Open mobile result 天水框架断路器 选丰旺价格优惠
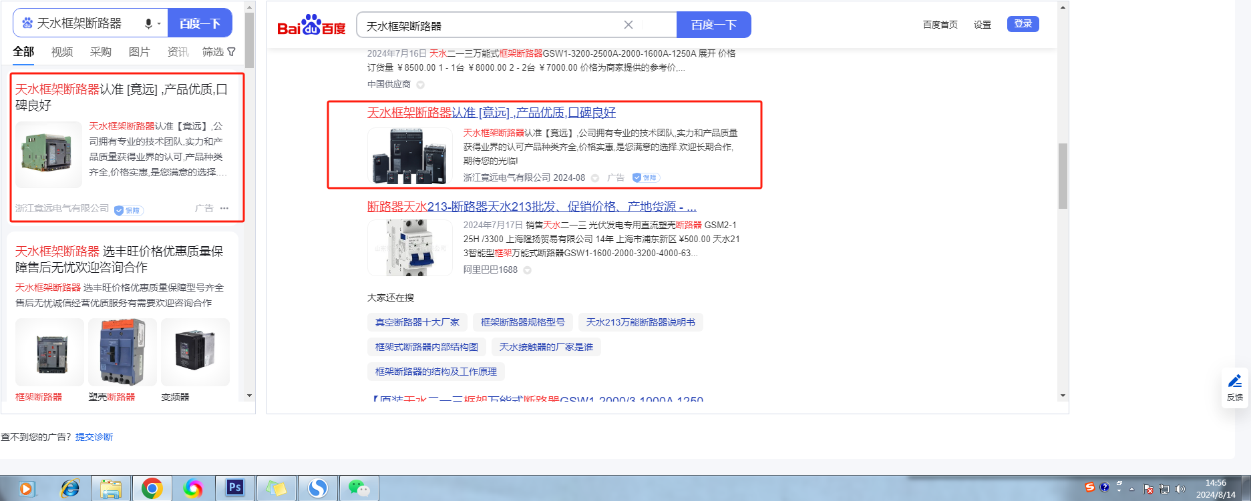 coord(120,259)
